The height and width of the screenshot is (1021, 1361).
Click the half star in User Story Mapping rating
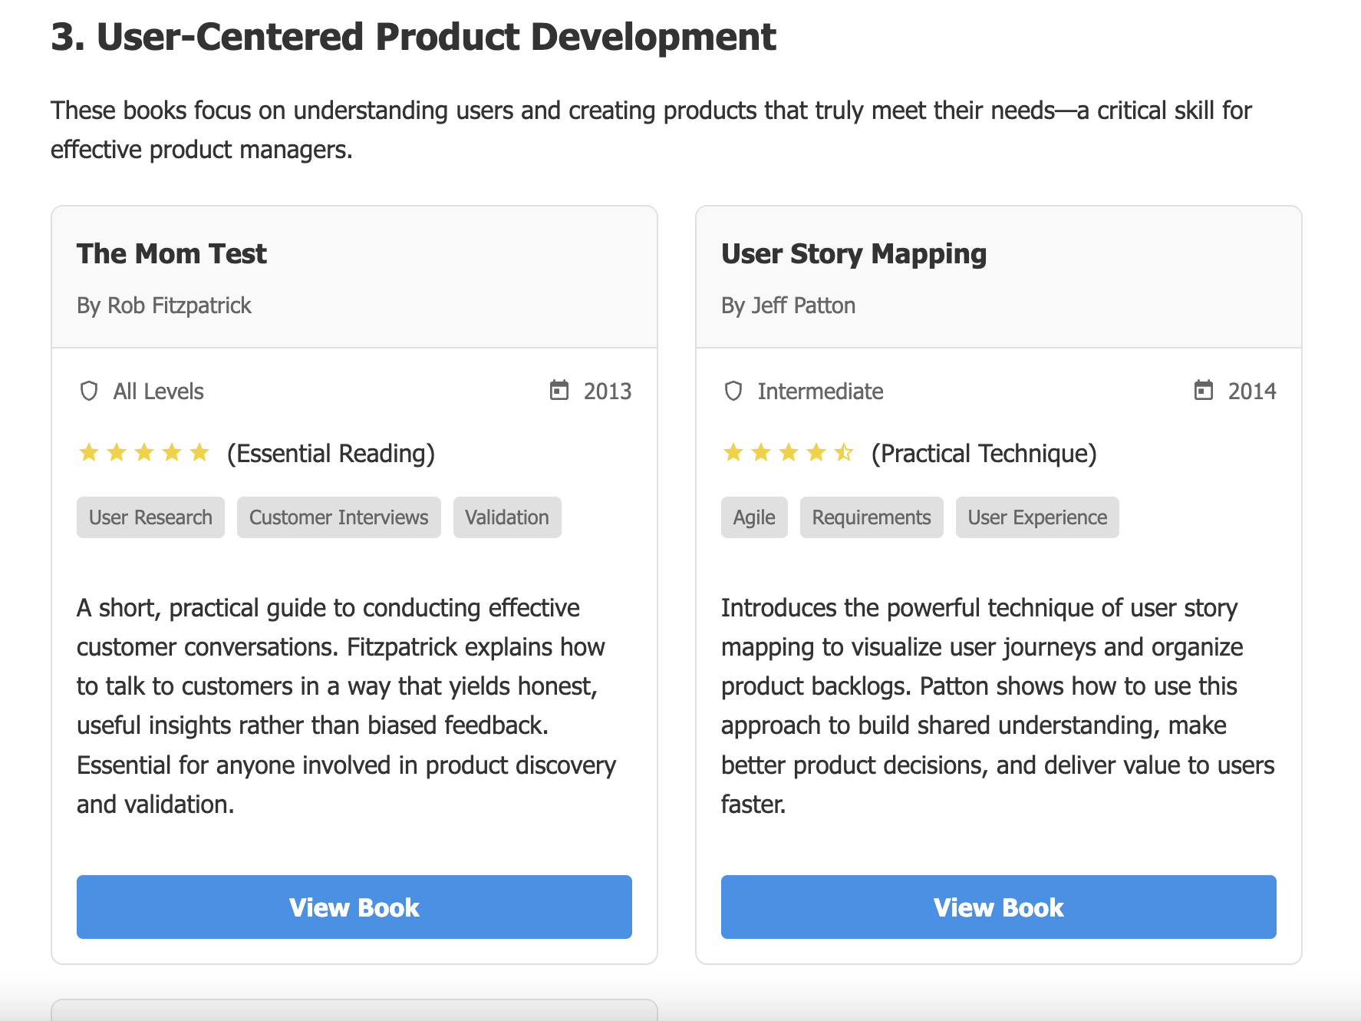point(844,452)
